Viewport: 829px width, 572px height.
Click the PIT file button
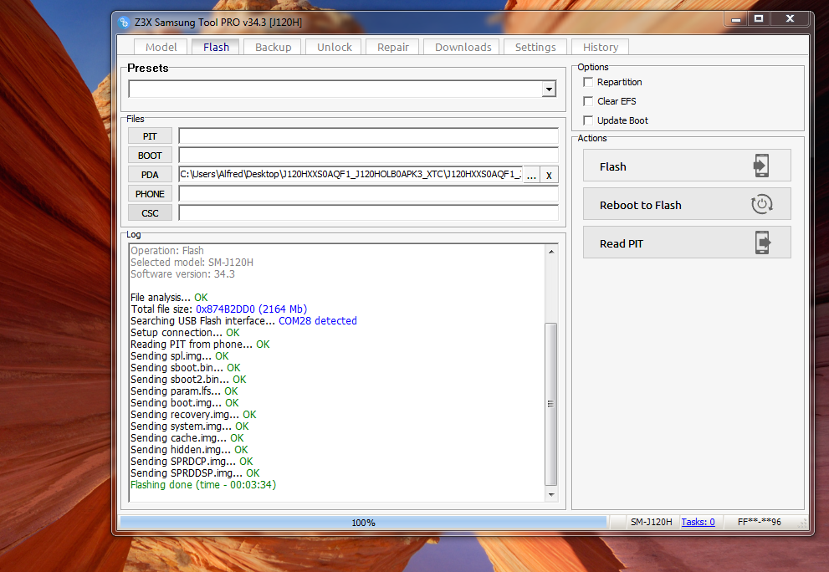coord(150,135)
